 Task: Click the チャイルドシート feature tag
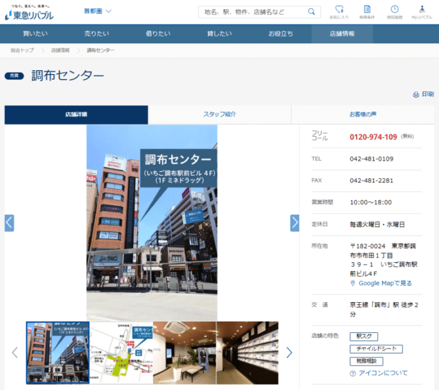click(376, 349)
